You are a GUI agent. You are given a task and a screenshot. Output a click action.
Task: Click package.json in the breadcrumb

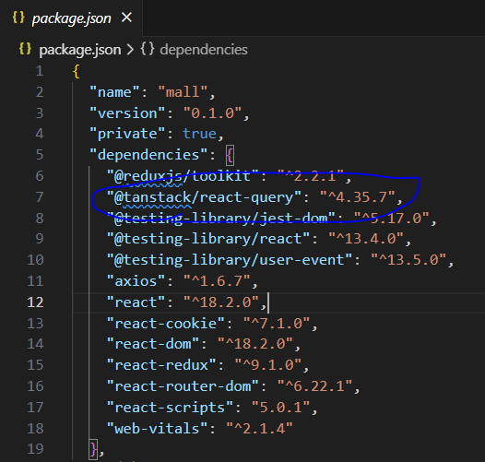click(x=80, y=50)
